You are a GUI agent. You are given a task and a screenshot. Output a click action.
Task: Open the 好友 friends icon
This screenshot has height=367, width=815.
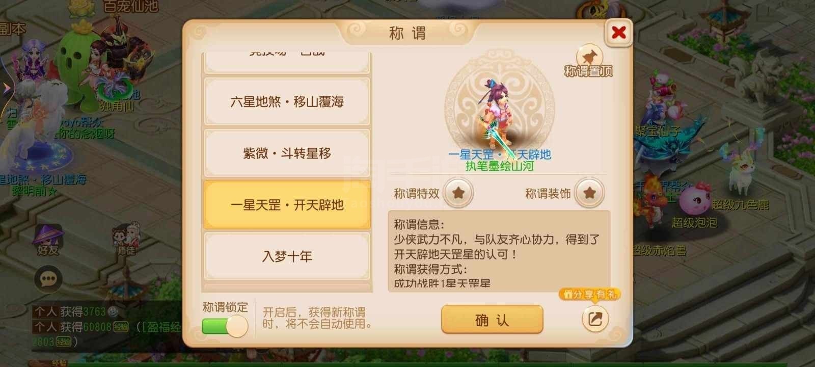tap(47, 239)
